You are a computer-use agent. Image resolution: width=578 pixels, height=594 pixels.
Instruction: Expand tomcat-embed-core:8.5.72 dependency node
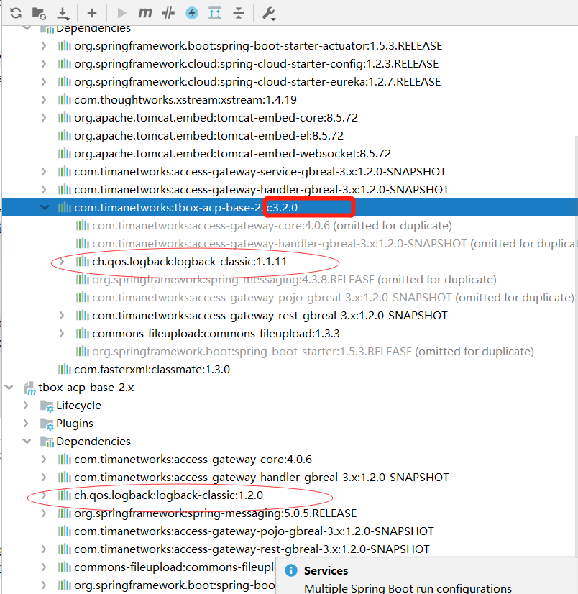click(x=44, y=118)
